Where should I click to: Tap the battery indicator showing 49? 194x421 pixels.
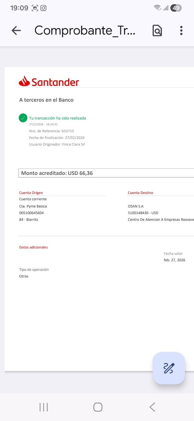[x=176, y=8]
